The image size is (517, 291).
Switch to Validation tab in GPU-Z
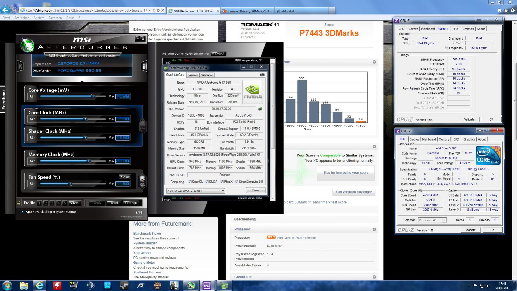pyautogui.click(x=207, y=75)
